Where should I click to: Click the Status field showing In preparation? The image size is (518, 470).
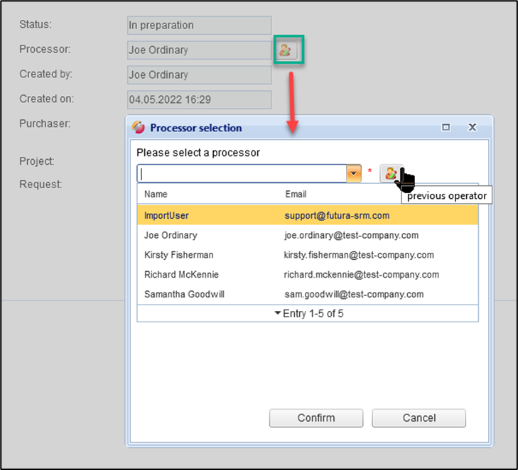[199, 26]
